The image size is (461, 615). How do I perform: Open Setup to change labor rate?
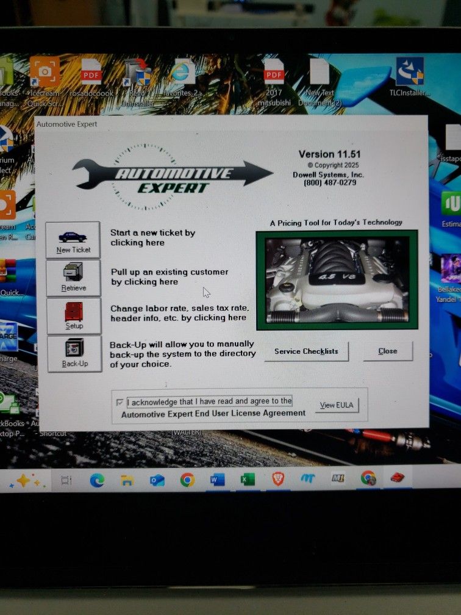[x=74, y=316]
